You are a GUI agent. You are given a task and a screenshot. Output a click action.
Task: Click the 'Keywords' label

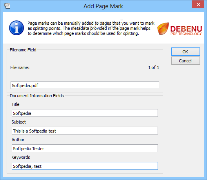tap(21, 157)
